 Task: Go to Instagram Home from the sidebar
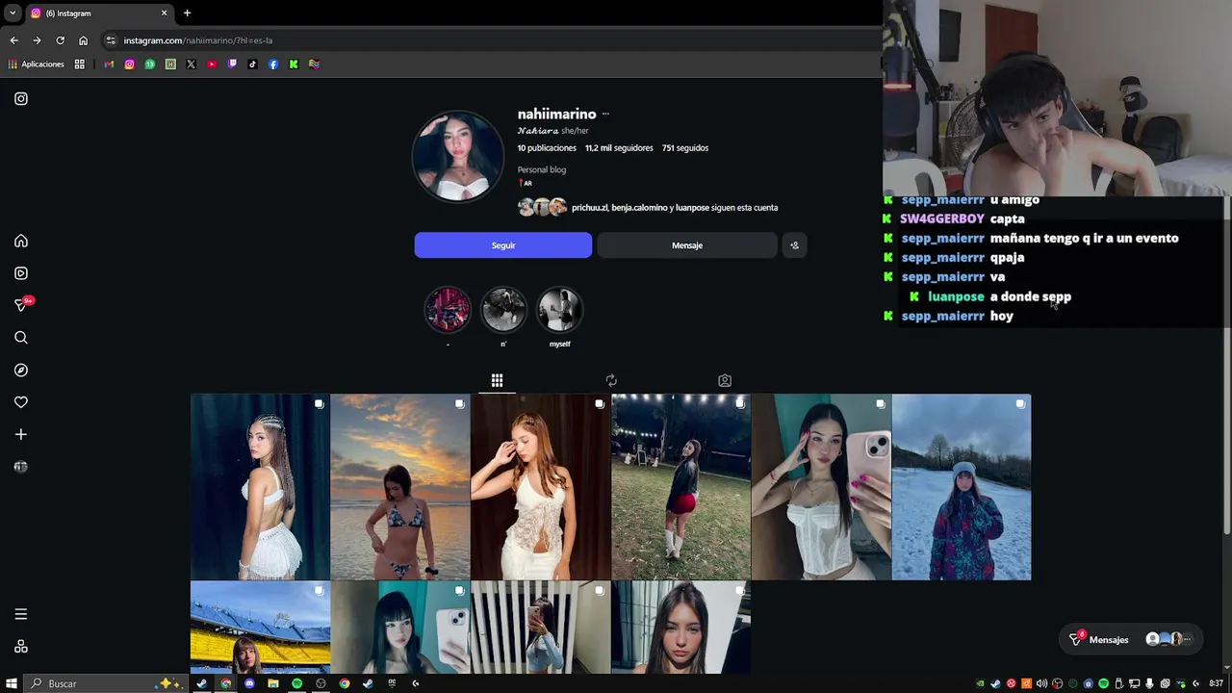[21, 241]
